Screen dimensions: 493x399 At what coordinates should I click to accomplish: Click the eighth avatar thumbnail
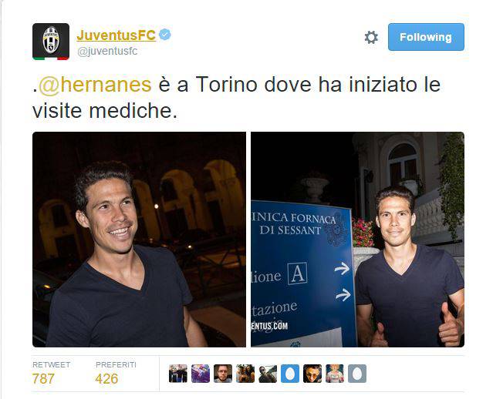point(335,374)
